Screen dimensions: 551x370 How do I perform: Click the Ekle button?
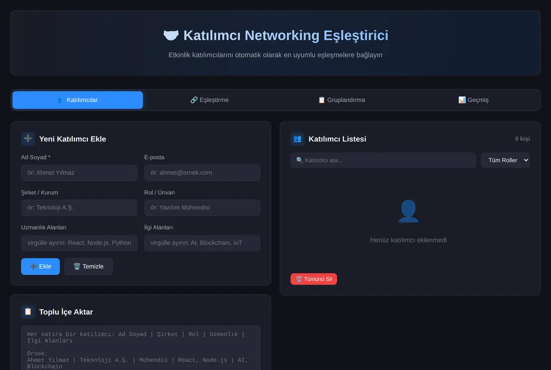[40, 267]
